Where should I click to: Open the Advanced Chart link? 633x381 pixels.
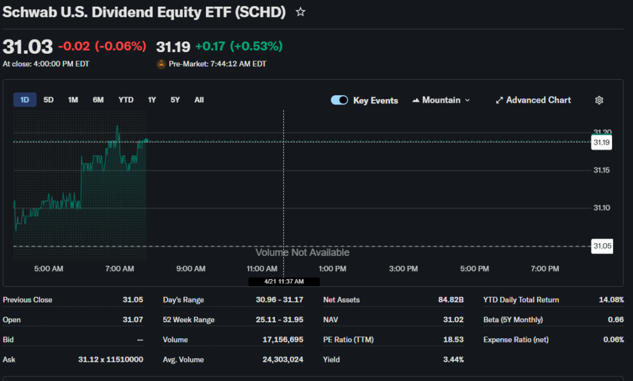pyautogui.click(x=538, y=100)
